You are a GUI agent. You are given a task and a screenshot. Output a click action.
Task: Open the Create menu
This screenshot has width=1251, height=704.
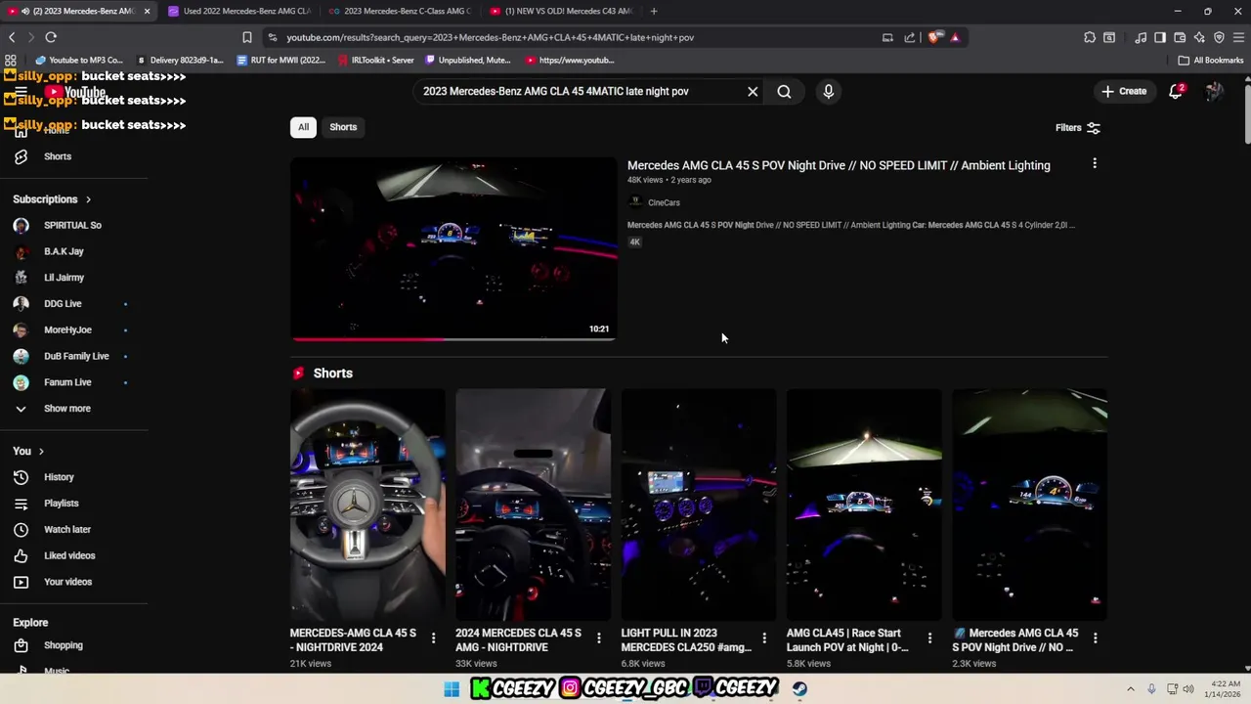click(x=1124, y=91)
